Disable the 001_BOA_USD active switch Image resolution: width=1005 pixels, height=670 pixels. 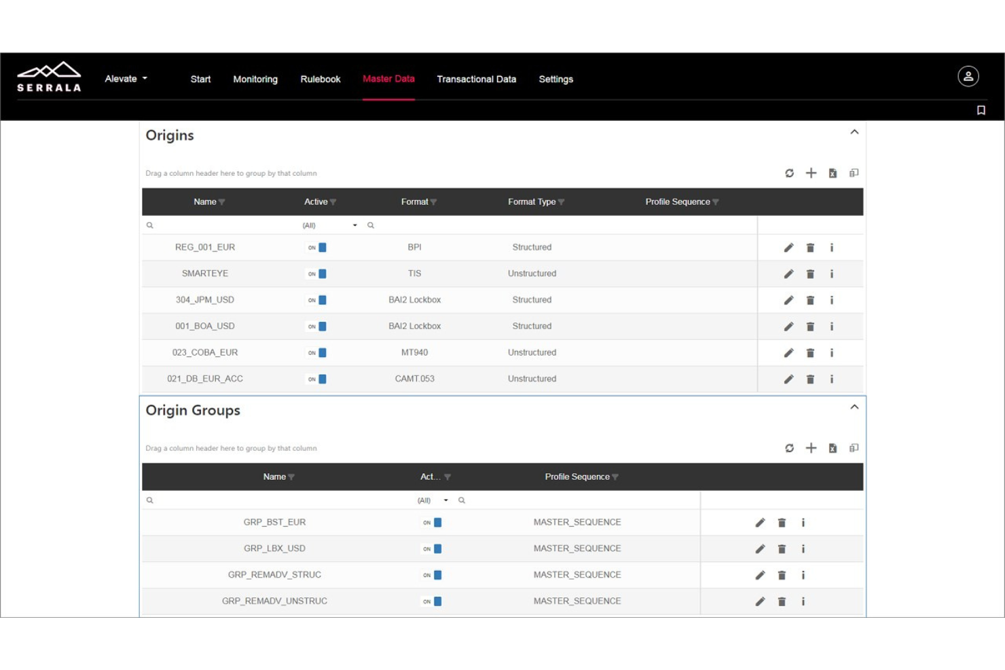click(317, 327)
